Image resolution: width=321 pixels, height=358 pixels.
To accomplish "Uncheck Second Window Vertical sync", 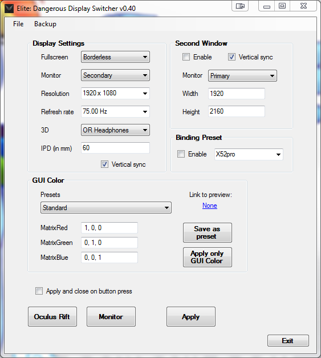I will [231, 57].
